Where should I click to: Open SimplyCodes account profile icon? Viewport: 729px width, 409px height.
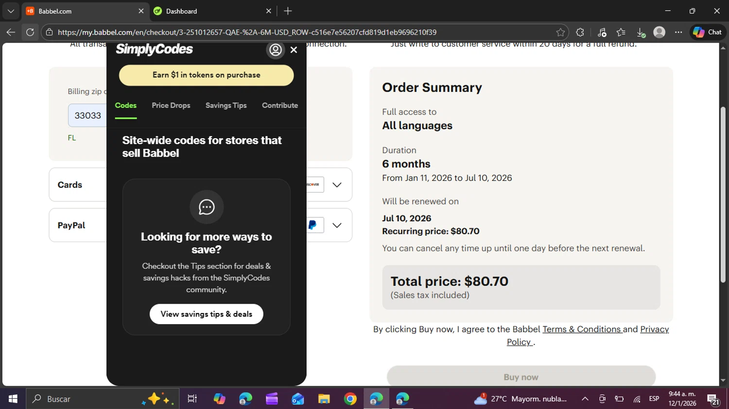pos(276,50)
